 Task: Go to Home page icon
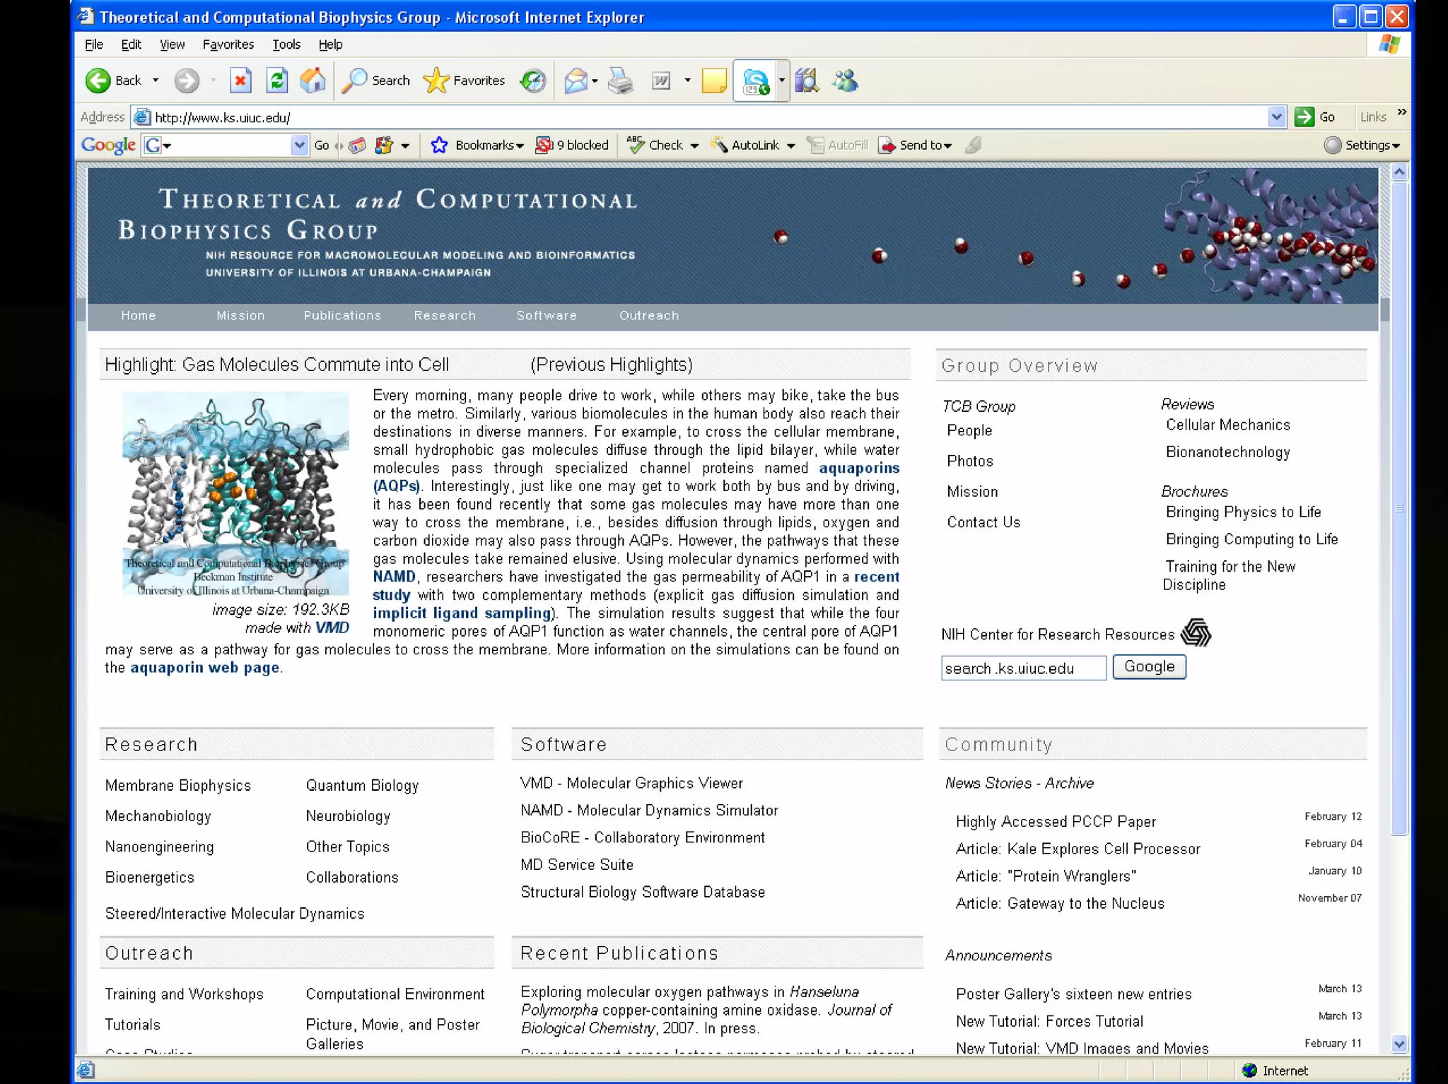click(313, 81)
